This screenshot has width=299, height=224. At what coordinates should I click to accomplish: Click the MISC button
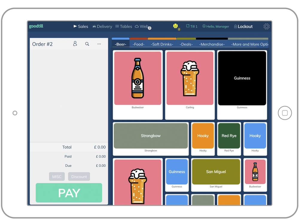click(57, 177)
